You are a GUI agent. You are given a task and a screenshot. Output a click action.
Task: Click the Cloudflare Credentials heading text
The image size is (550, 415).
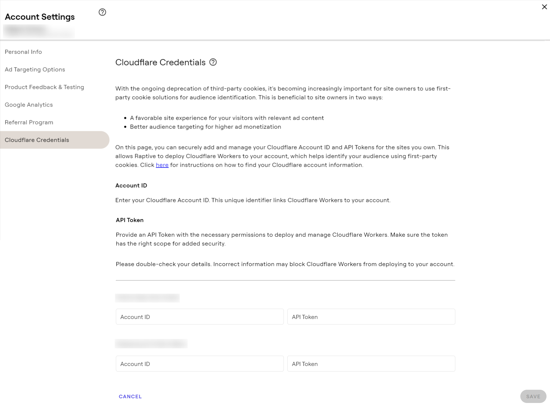pyautogui.click(x=160, y=62)
